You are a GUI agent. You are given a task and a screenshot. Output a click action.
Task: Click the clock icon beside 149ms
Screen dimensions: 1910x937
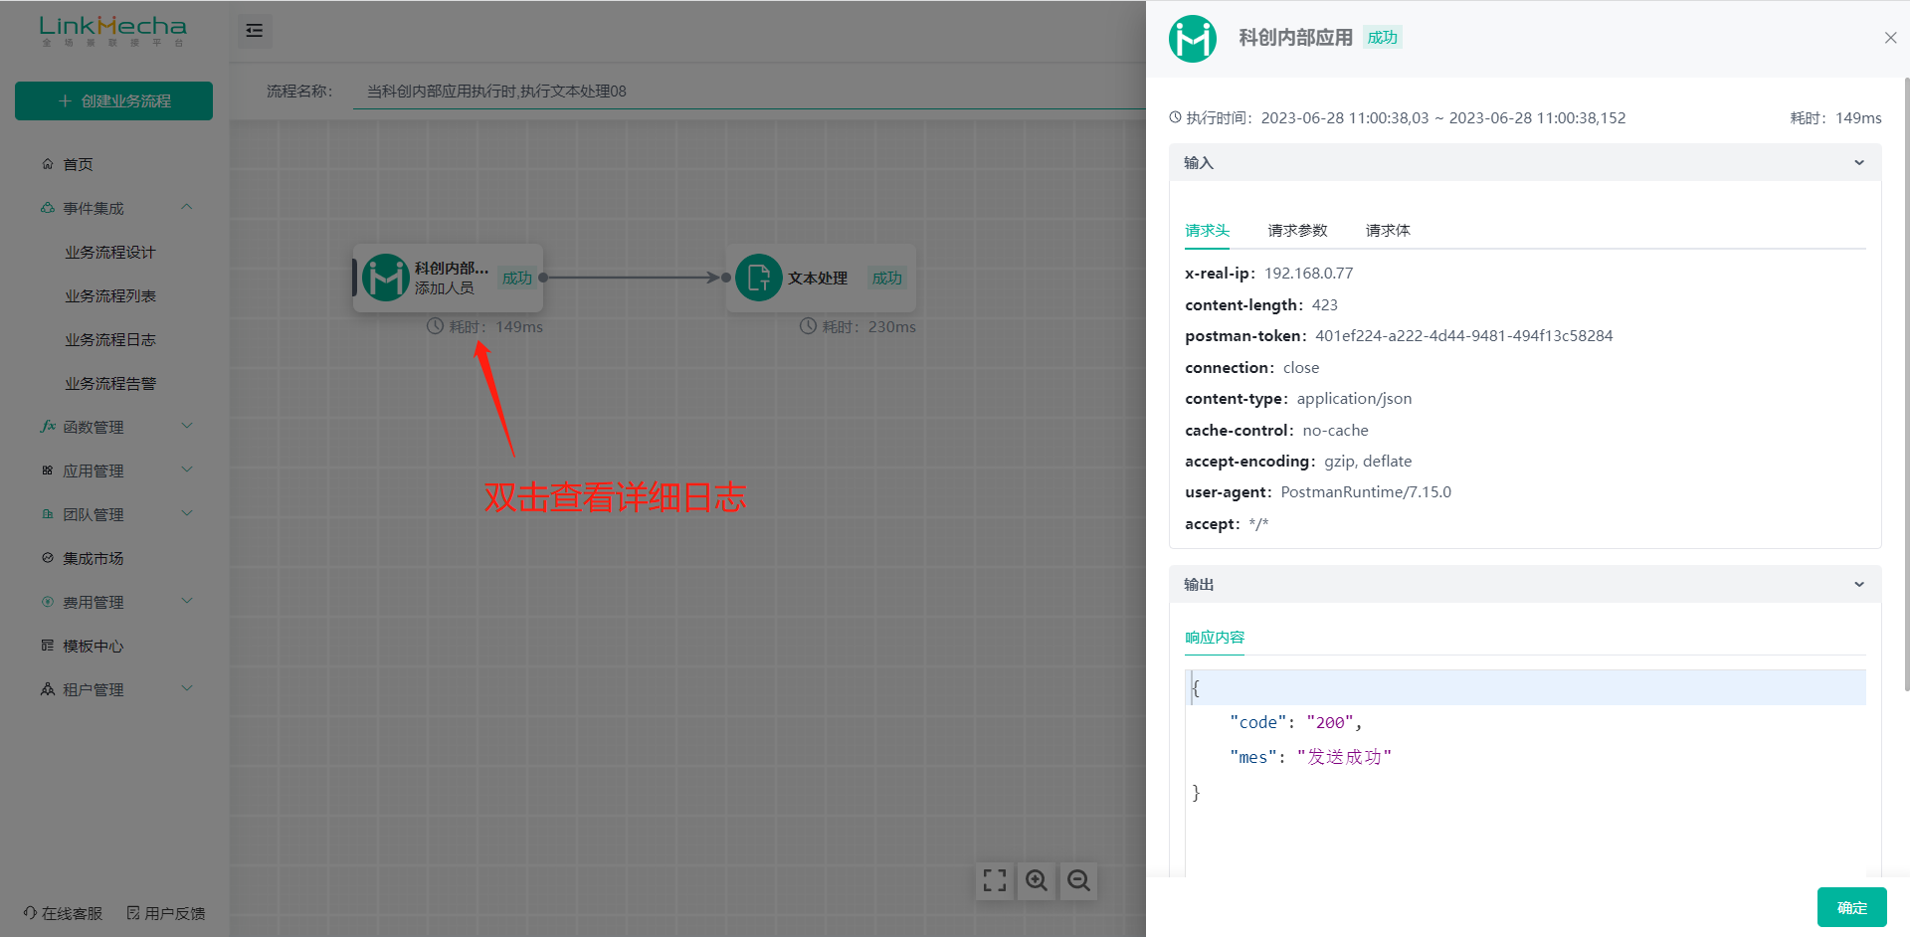(x=435, y=326)
